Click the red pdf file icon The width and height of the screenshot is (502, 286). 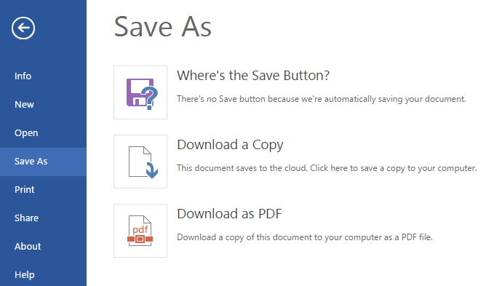tap(140, 231)
